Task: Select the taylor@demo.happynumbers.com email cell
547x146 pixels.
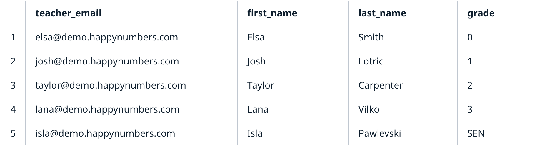Action: point(111,85)
